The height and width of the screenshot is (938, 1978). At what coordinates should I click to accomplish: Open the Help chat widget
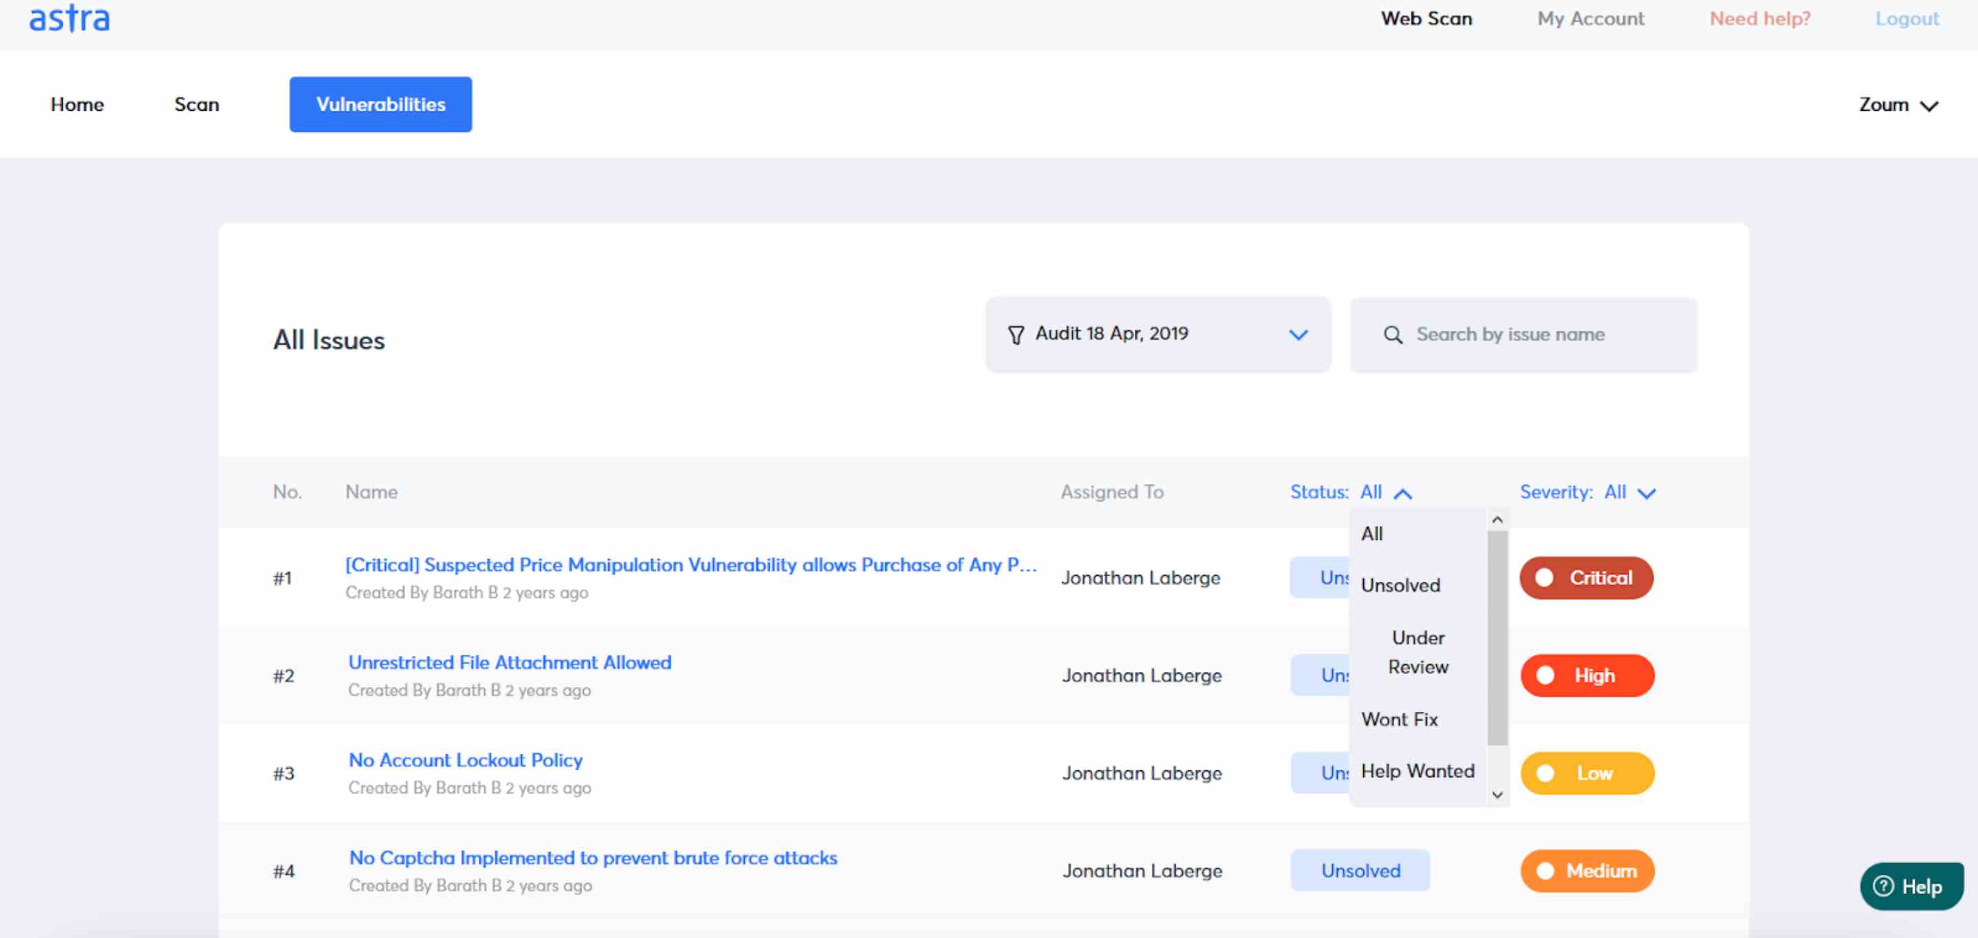point(1911,886)
